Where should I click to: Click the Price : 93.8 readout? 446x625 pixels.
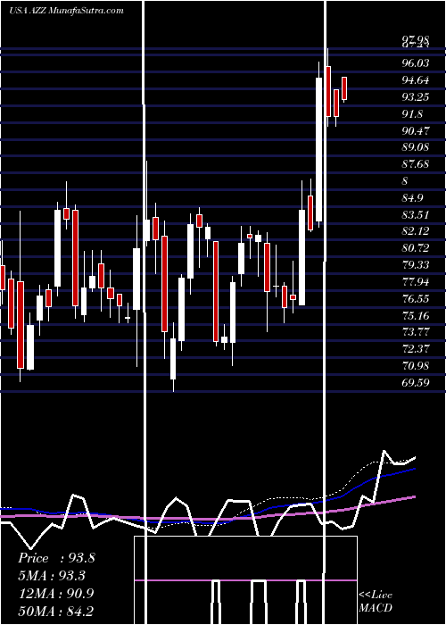[x=56, y=558]
